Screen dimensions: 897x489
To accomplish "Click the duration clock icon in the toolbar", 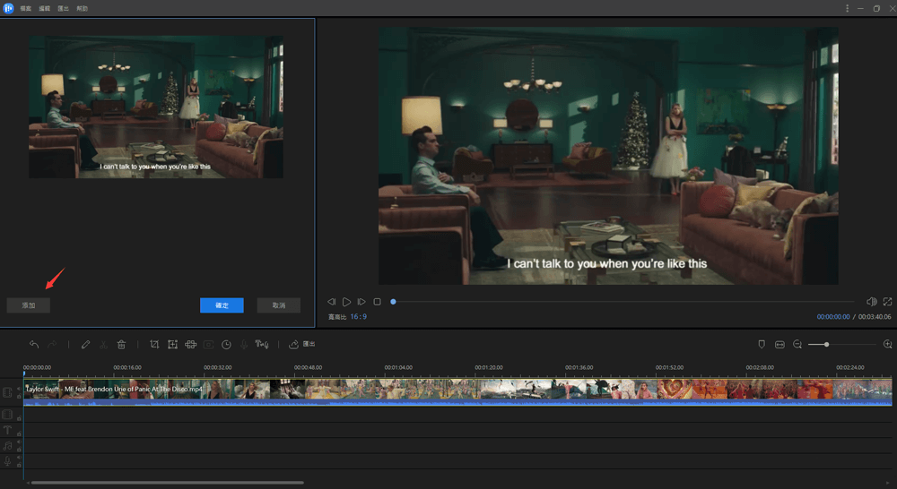I will click(x=226, y=344).
